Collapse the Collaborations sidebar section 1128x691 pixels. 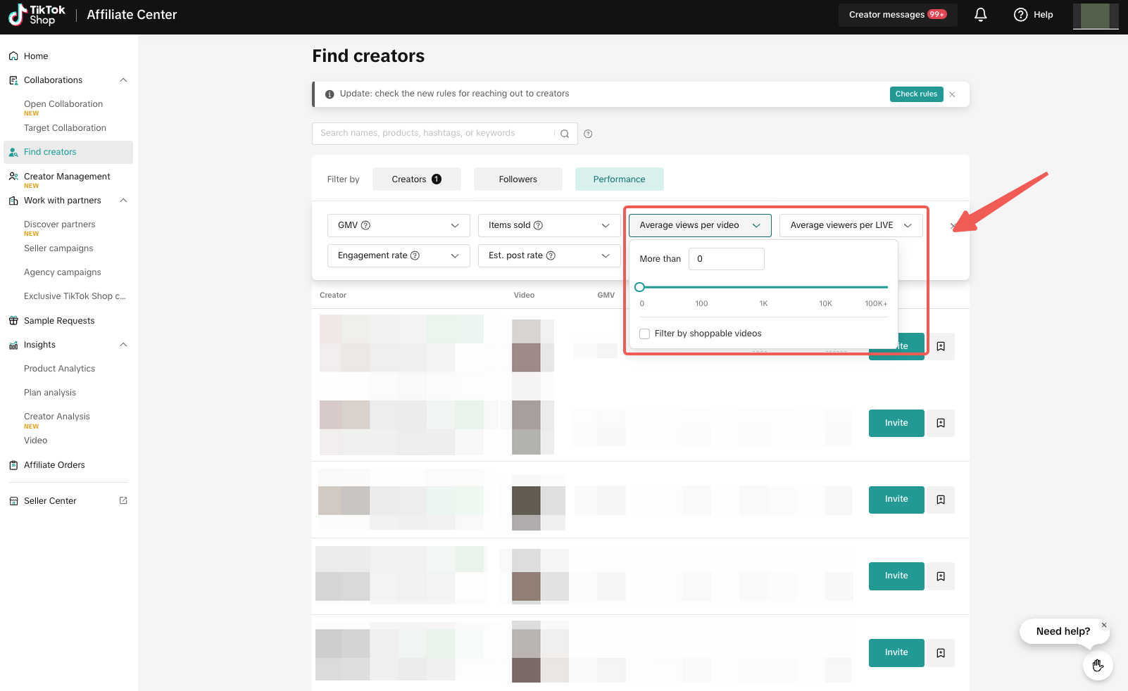pyautogui.click(x=123, y=80)
